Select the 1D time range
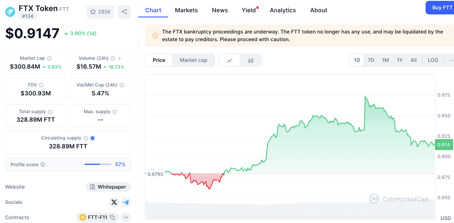Viewport: 454px width, 223px height. [357, 60]
